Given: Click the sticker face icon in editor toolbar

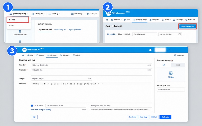Looking at the screenshot, I should tap(88, 84).
